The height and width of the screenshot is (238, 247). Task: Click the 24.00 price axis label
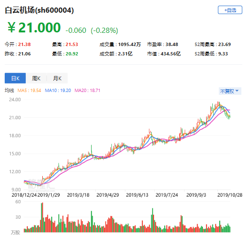click(15, 100)
